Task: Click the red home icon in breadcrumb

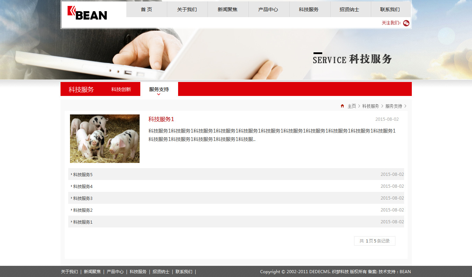Action: point(342,106)
